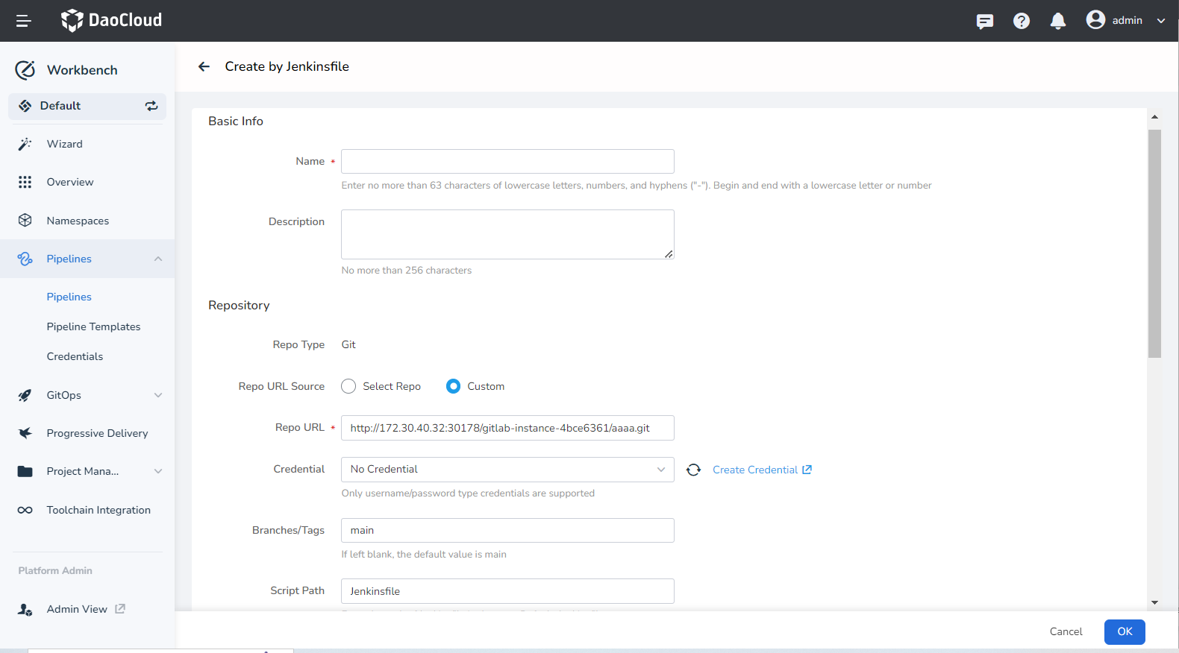Click the OK button
This screenshot has height=653, width=1179.
point(1124,631)
